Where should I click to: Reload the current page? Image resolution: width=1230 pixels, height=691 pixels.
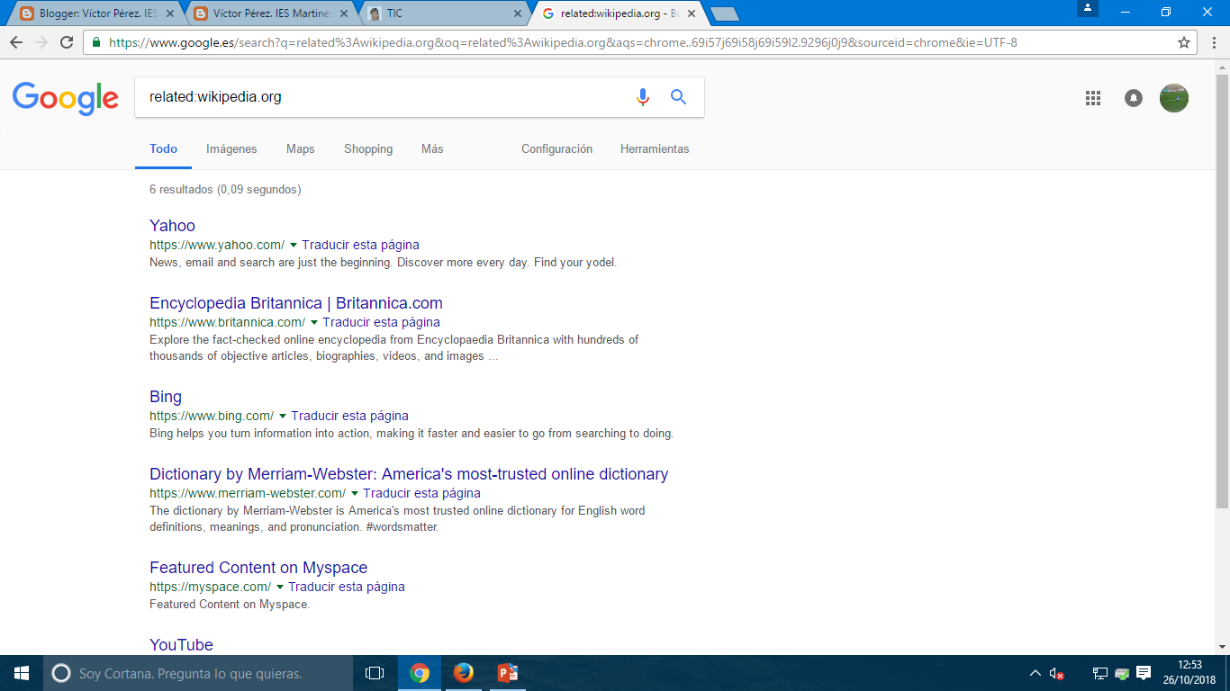(67, 42)
